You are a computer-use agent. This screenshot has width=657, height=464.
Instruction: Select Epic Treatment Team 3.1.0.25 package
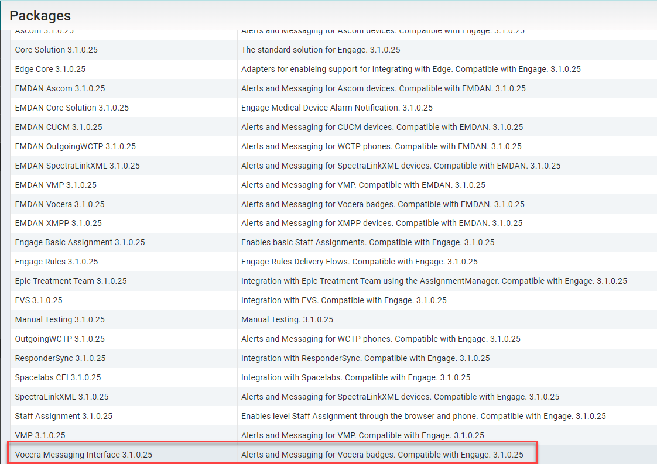pos(71,281)
